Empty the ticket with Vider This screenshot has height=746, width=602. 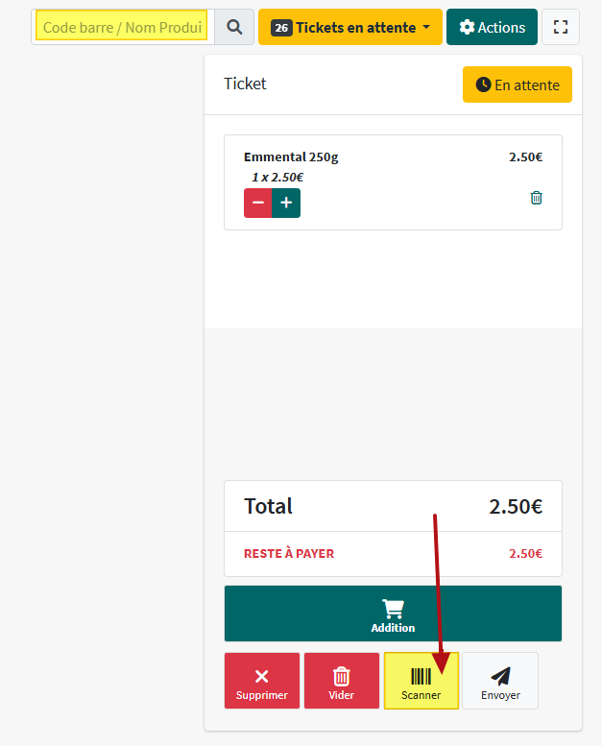coord(341,681)
